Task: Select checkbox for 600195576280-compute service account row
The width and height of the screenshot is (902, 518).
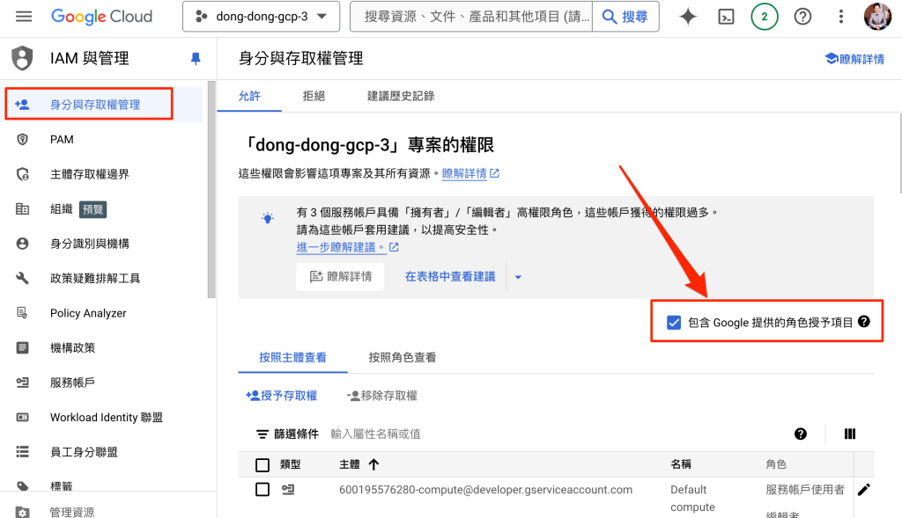Action: tap(262, 489)
